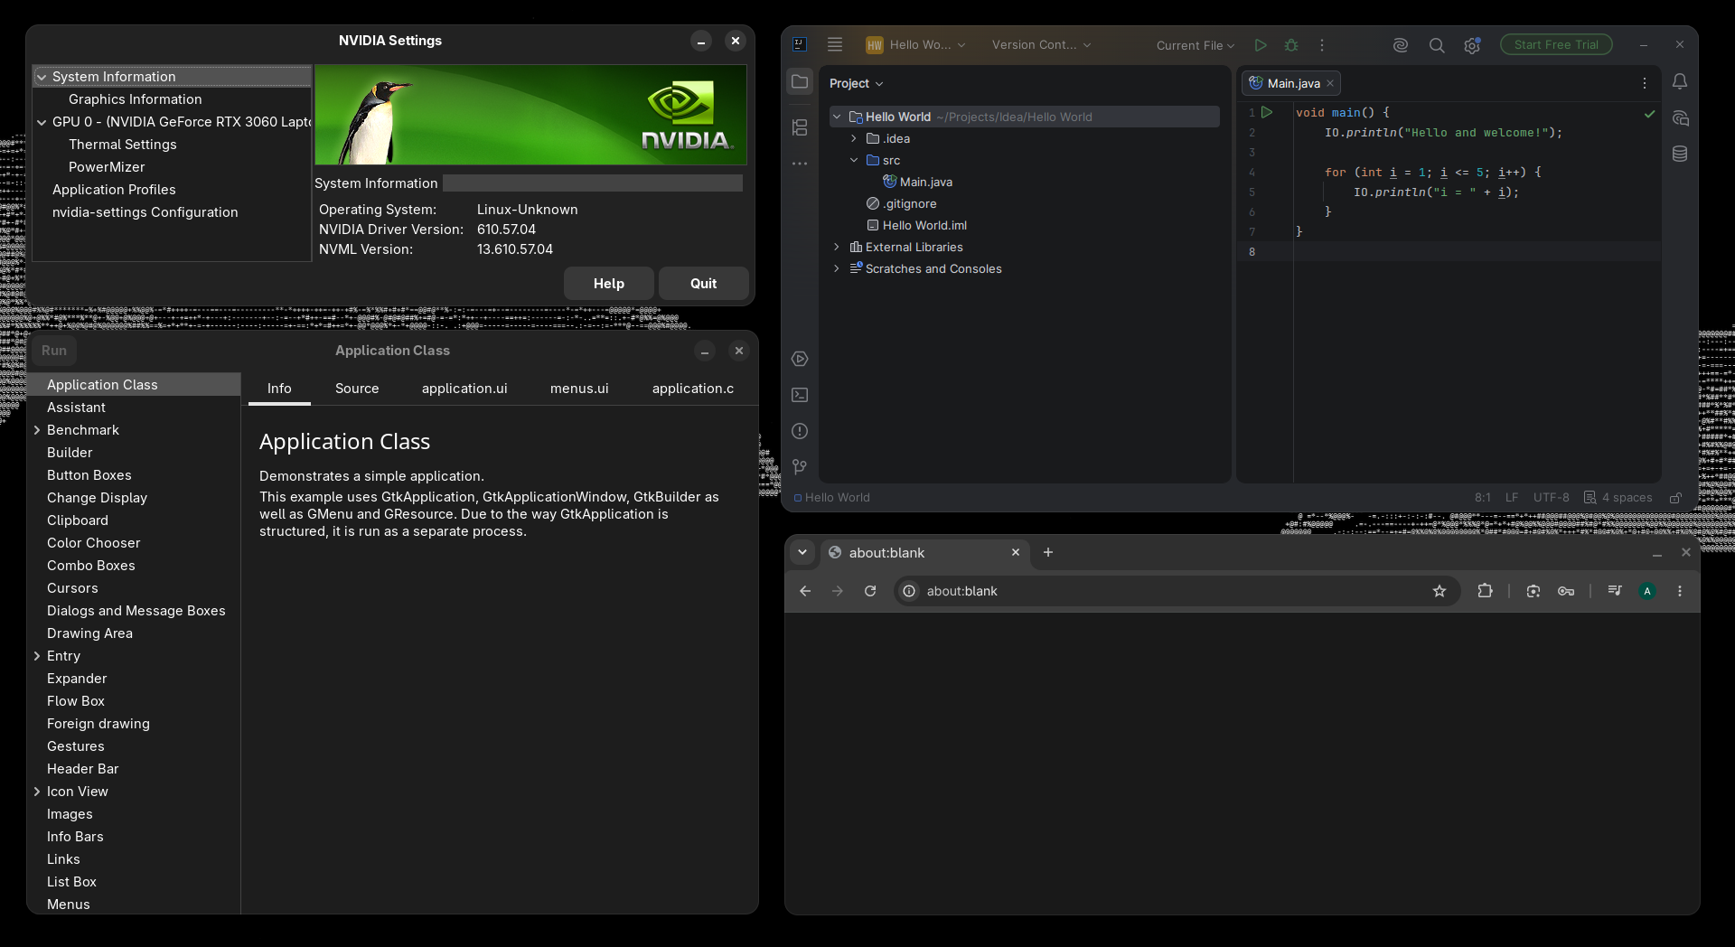Screen dimensions: 1735x947
Task: Reload the about:blank page
Action: tap(870, 591)
